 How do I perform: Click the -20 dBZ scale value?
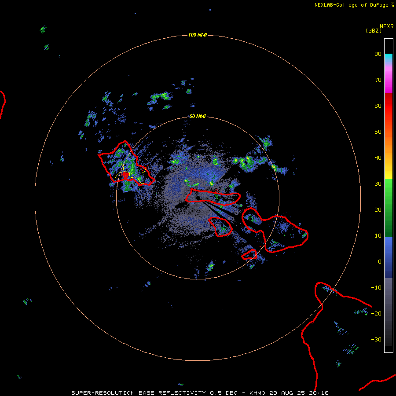pos(376,313)
